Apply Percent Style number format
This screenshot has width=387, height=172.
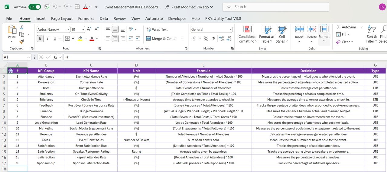tap(206, 39)
